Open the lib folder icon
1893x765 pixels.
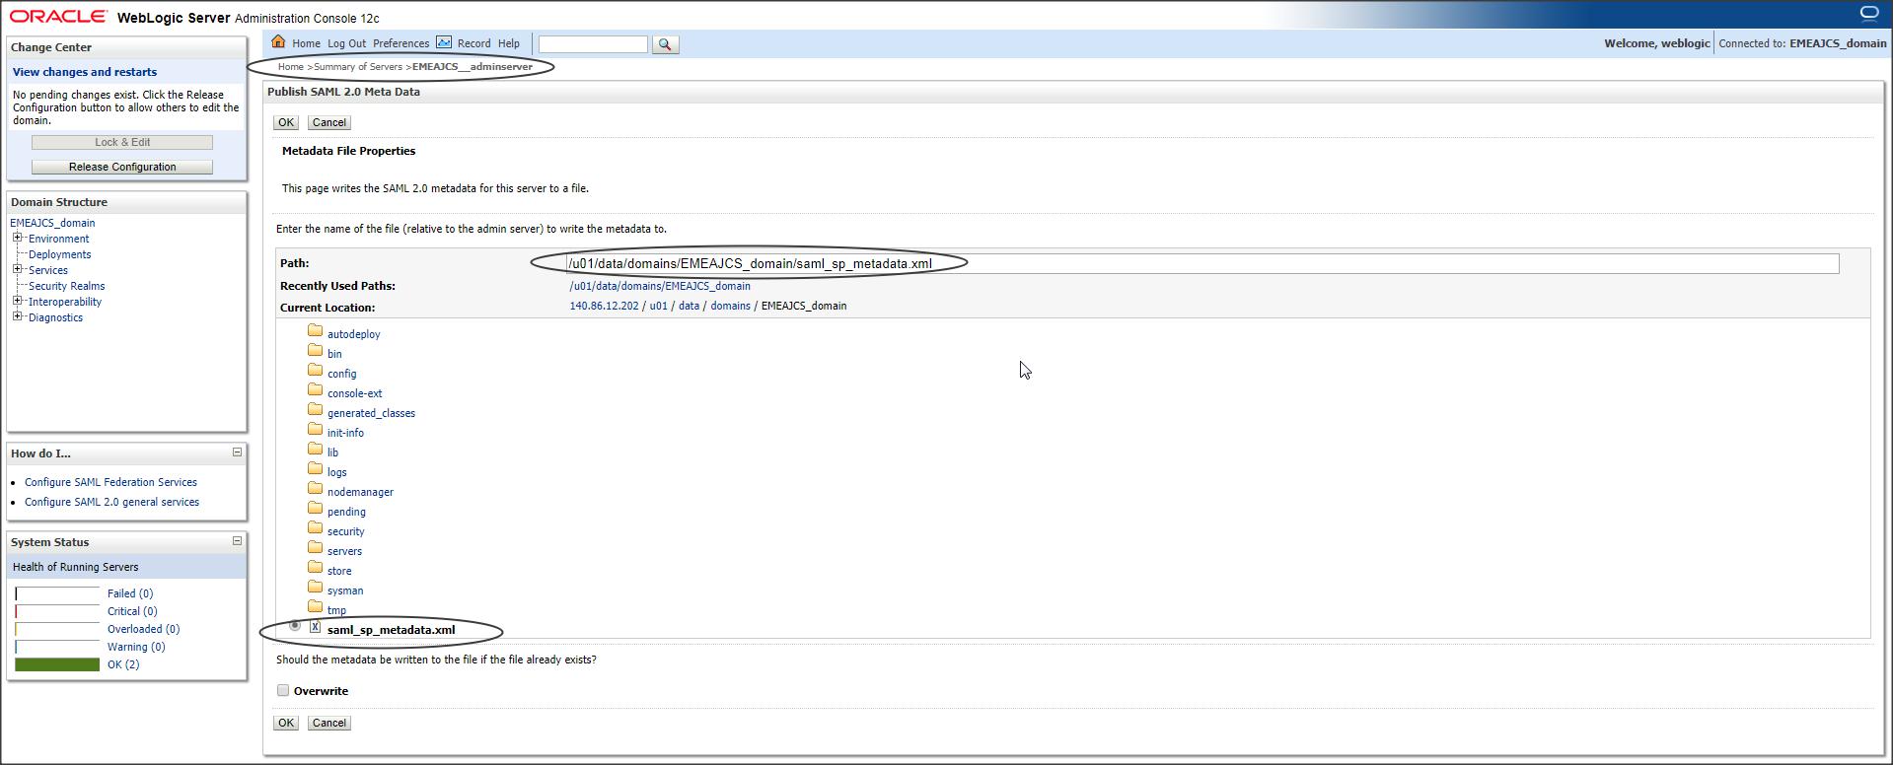click(316, 450)
